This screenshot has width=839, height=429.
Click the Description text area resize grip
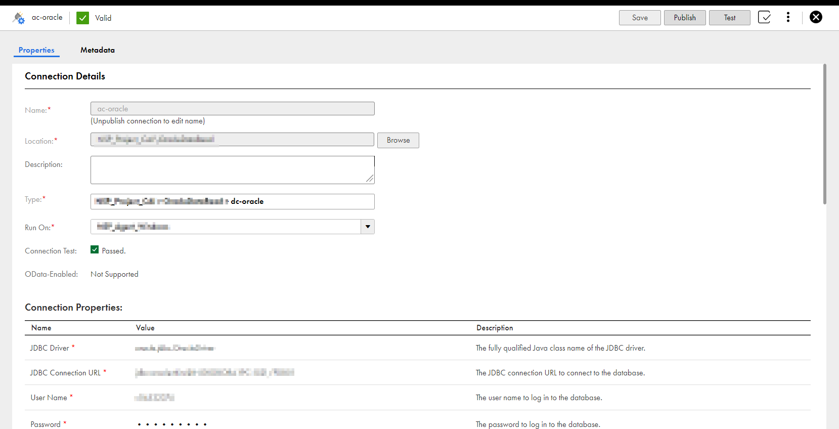click(x=370, y=179)
